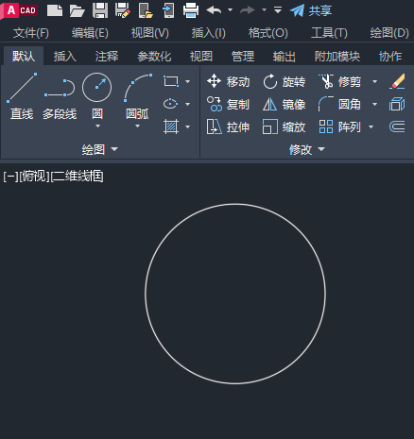Expand the 圆角 fillet dropdown arrow
The height and width of the screenshot is (439, 414).
point(374,104)
